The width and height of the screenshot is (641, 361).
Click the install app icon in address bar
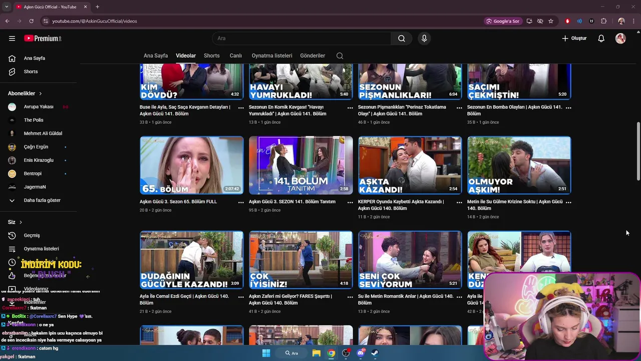tap(529, 21)
